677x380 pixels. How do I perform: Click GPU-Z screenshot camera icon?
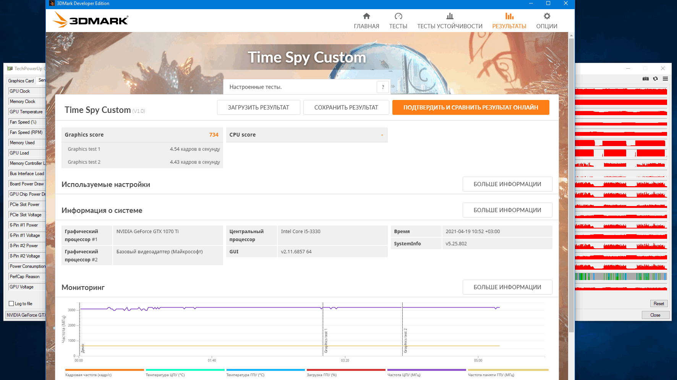tap(646, 79)
